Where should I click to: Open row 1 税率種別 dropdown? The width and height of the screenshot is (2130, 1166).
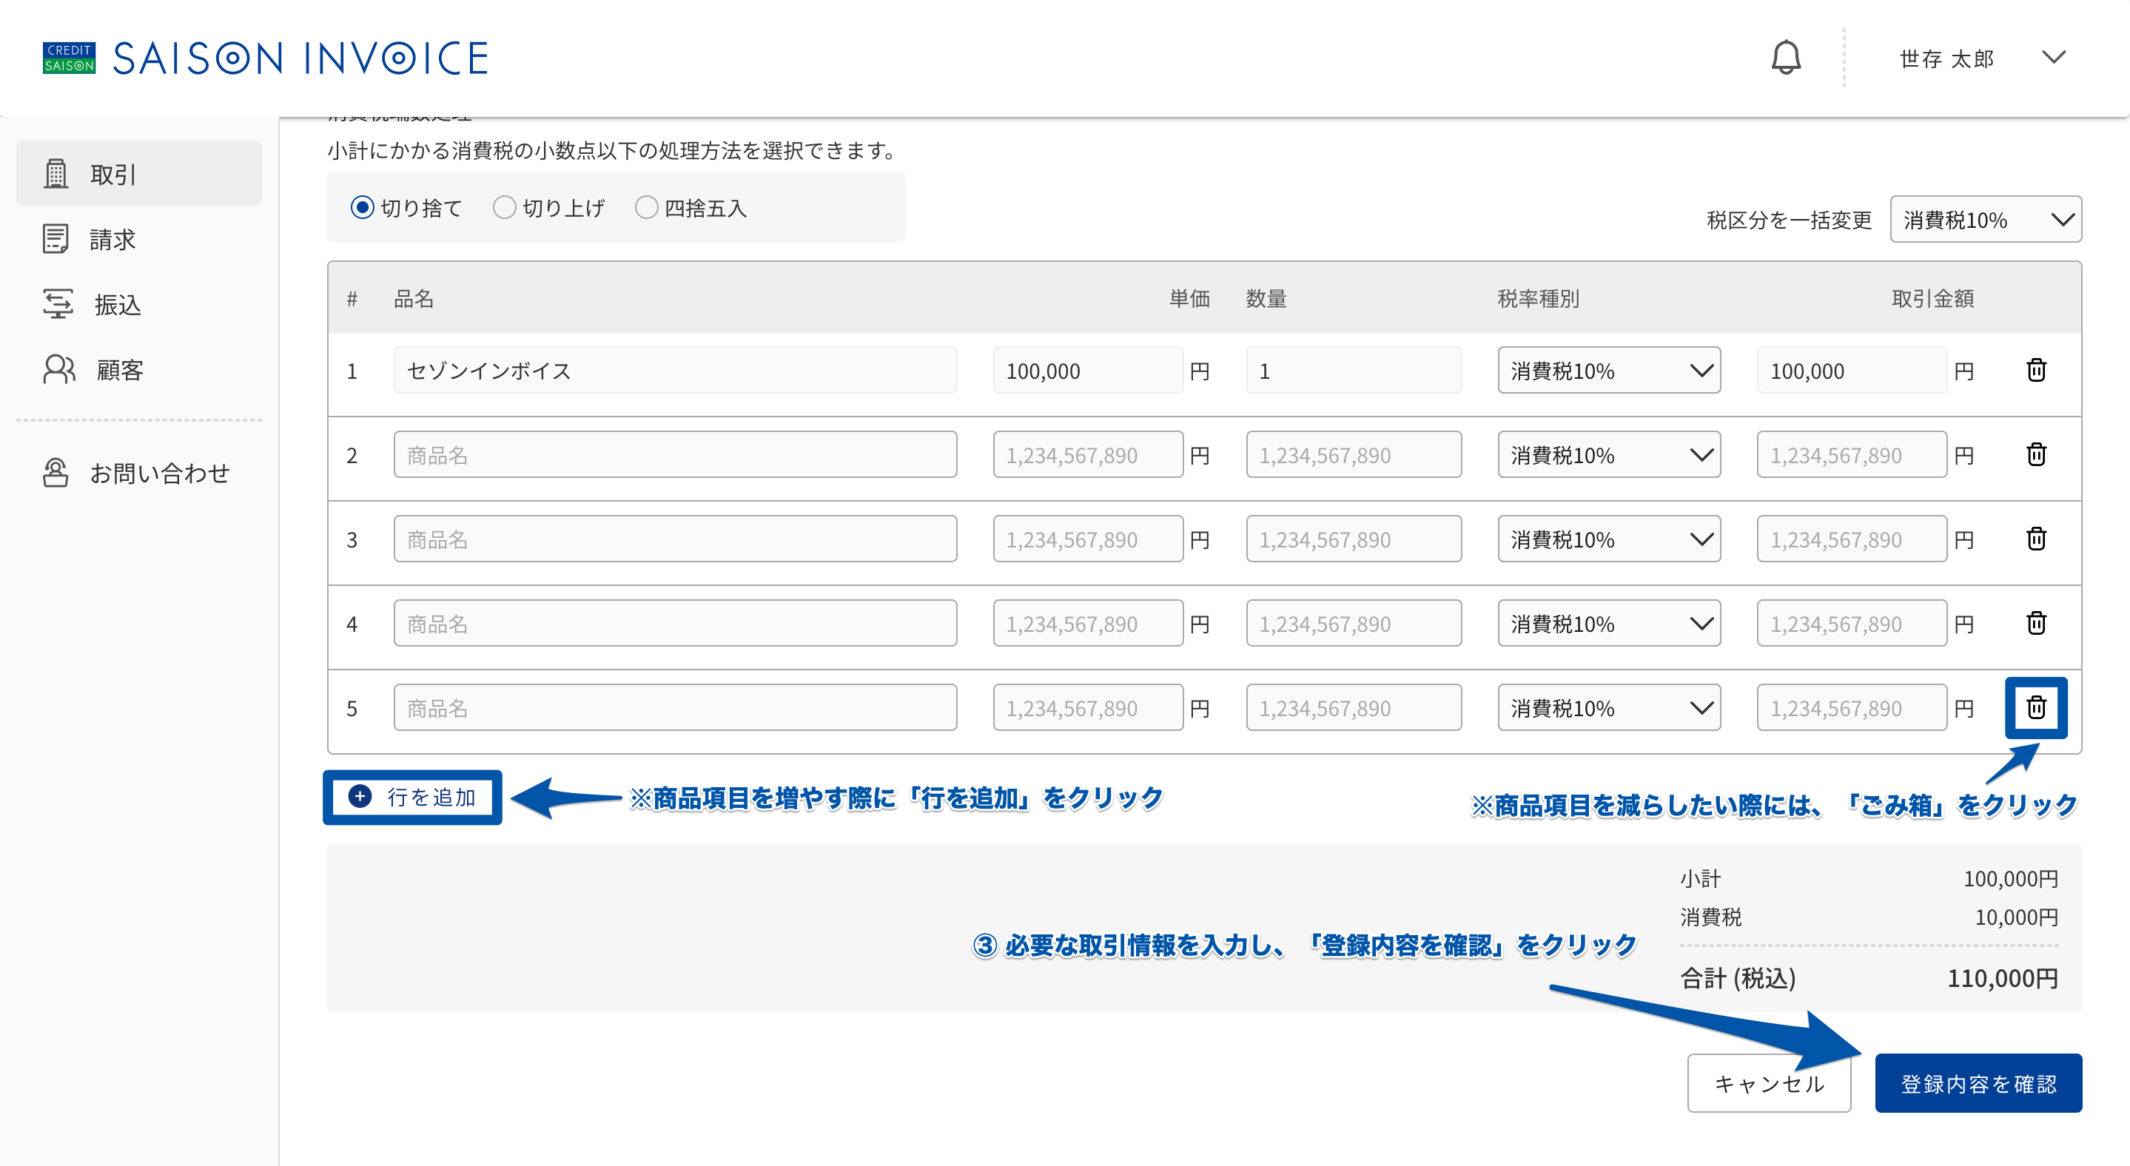click(x=1609, y=370)
